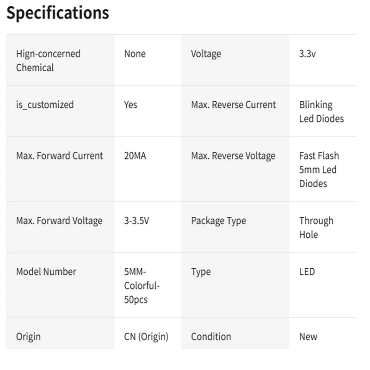Select the 5MM-Colorful-50pcs model value
The image size is (370, 370).
pyautogui.click(x=142, y=286)
